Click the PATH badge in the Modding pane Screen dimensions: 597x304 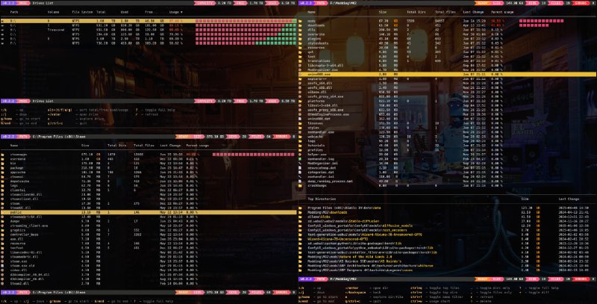click(319, 3)
